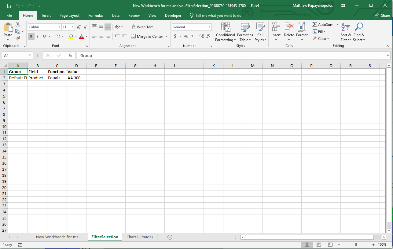This screenshot has height=249, width=393.
Task: Apply Percent Style format
Action: click(185, 36)
